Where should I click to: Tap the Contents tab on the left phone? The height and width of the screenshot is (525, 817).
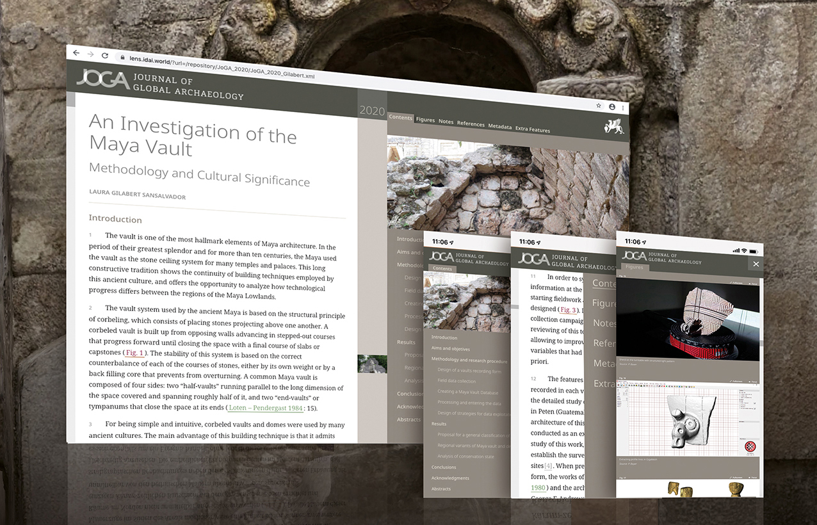443,269
